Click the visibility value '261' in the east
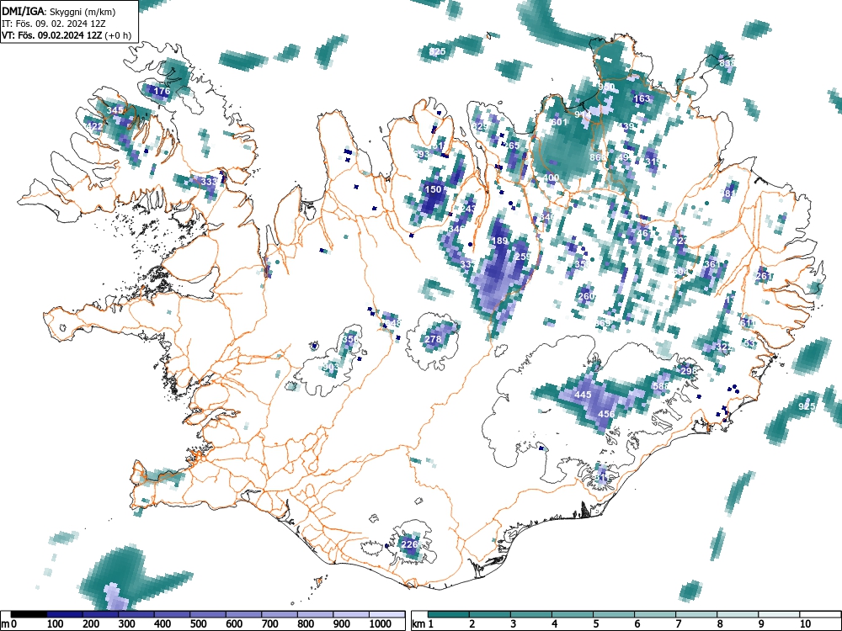Image resolution: width=842 pixels, height=631 pixels. coord(763,276)
